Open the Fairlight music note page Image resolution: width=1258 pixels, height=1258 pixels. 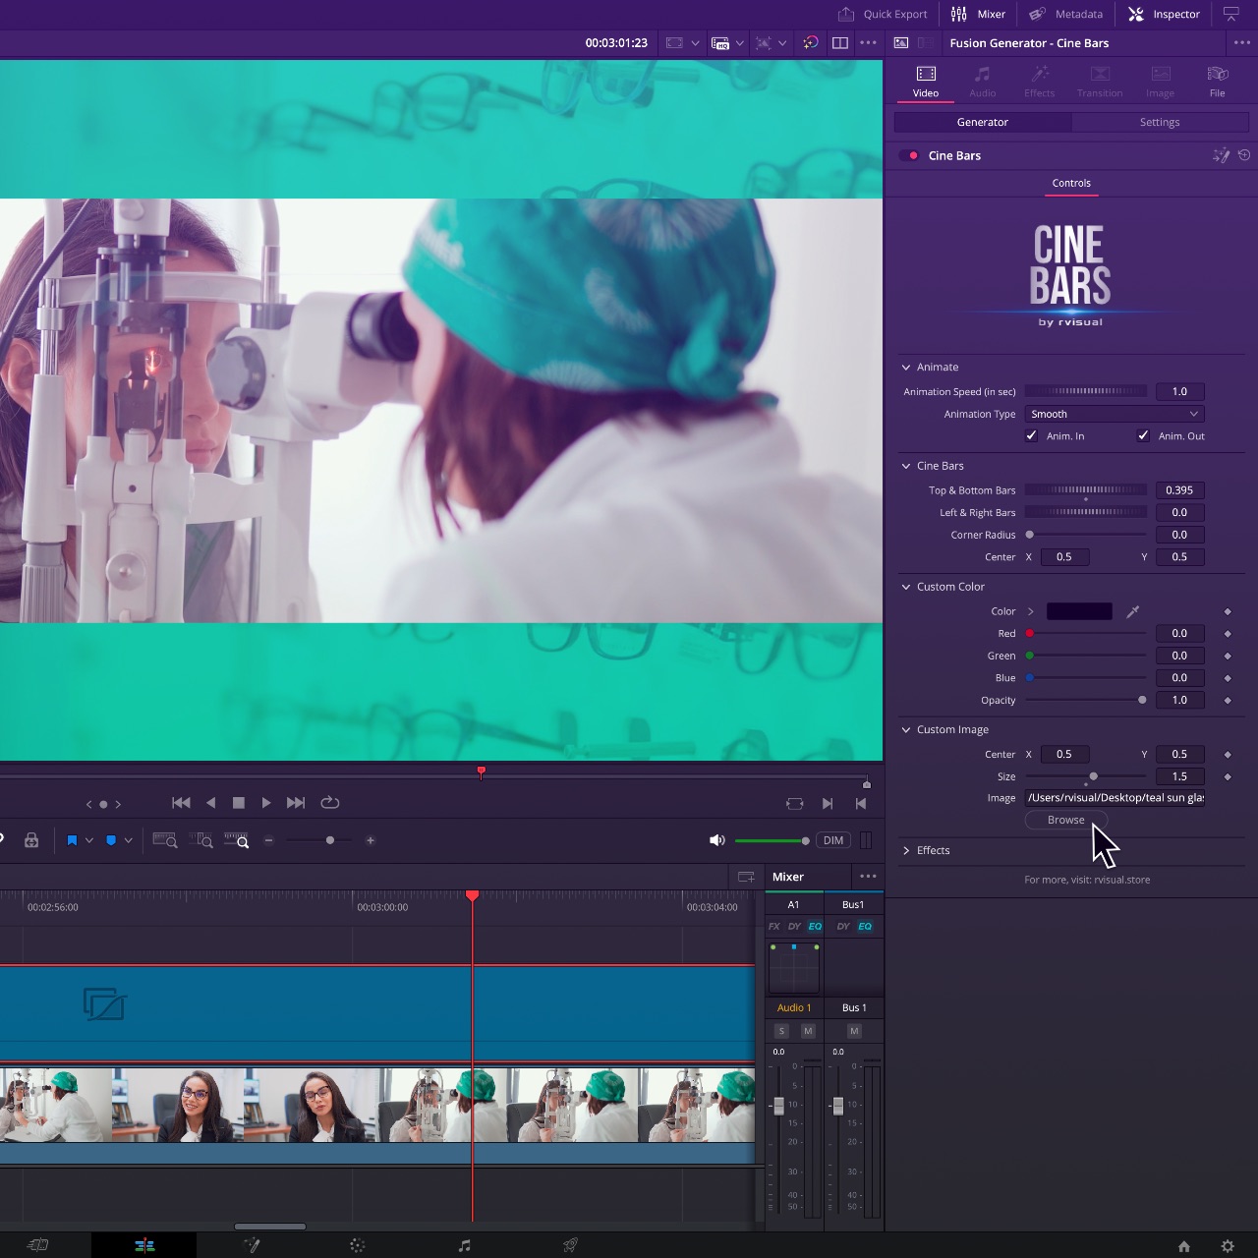coord(464,1245)
